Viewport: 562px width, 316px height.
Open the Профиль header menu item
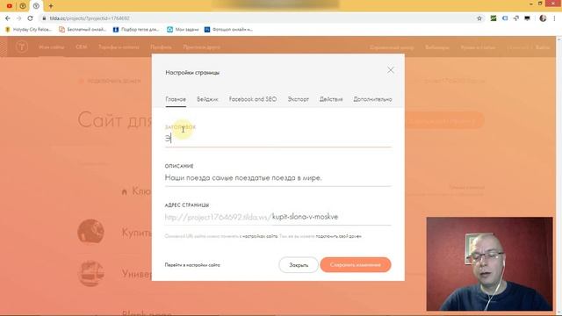click(161, 47)
